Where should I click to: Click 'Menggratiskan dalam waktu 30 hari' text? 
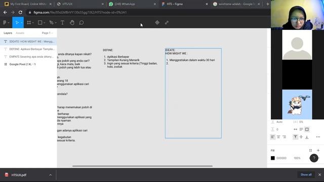point(192,60)
